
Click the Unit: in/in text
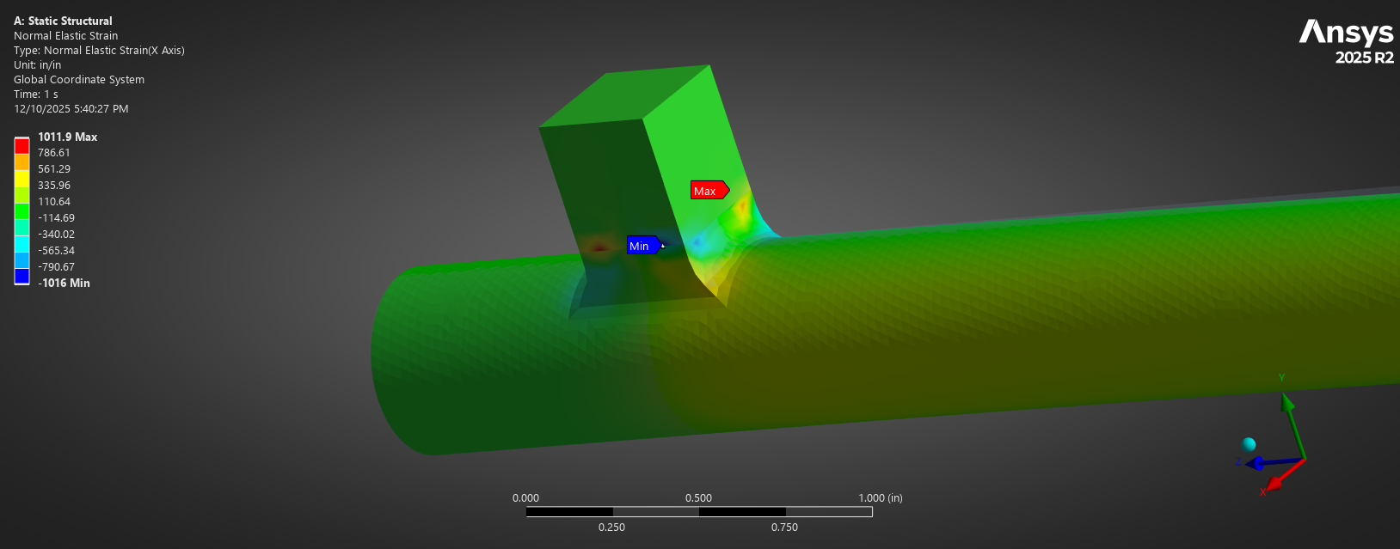point(37,65)
